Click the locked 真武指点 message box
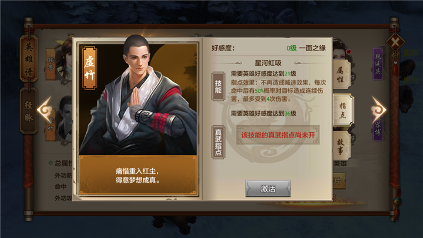 click(x=278, y=135)
